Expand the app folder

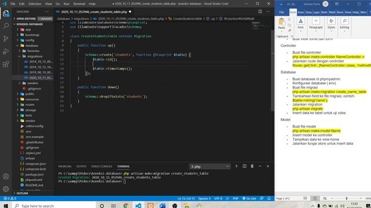[28, 29]
